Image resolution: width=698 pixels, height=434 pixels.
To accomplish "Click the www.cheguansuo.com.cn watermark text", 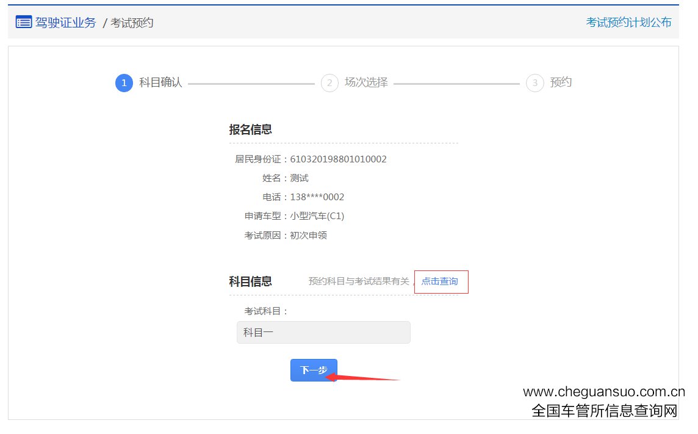I will (x=604, y=392).
